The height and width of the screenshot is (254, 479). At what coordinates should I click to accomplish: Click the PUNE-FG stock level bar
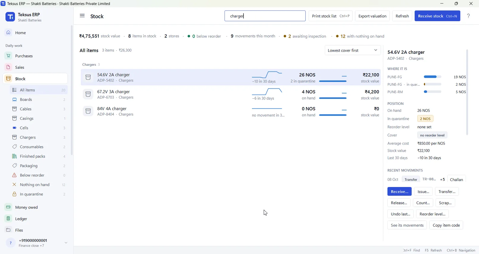click(x=433, y=77)
